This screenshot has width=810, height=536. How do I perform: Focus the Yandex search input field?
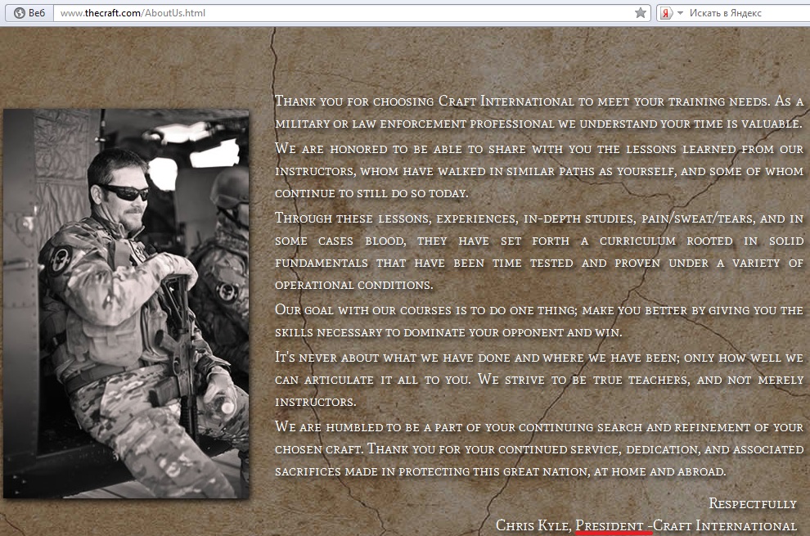pyautogui.click(x=745, y=13)
